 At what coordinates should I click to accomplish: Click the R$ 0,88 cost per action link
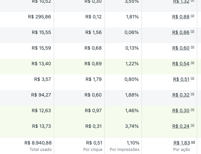coord(181,17)
